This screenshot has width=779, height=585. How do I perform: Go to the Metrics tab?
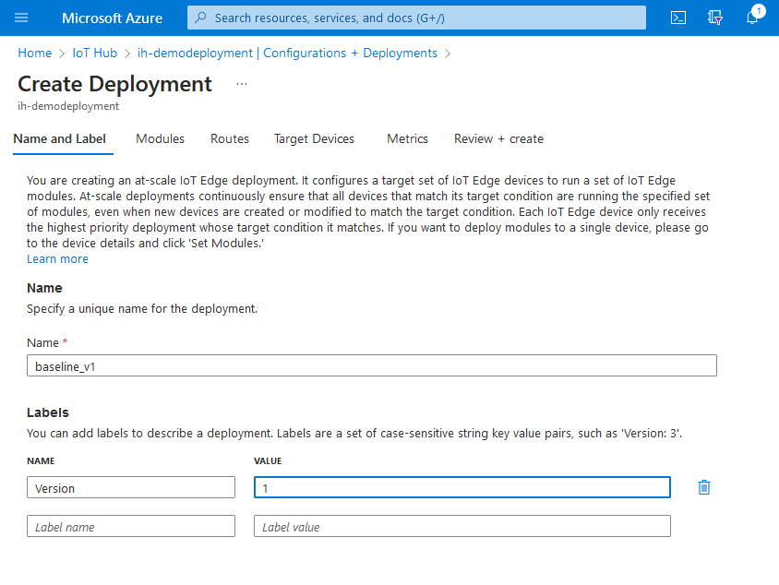pyautogui.click(x=407, y=138)
